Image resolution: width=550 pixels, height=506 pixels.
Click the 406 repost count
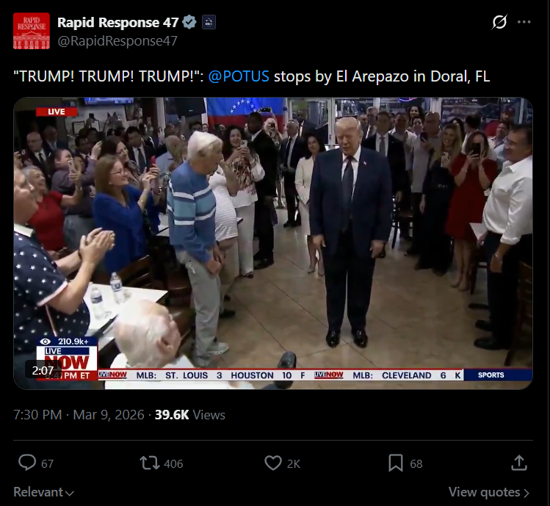(173, 463)
